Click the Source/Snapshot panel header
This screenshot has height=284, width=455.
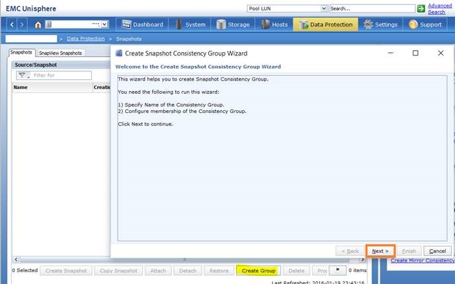[61, 65]
